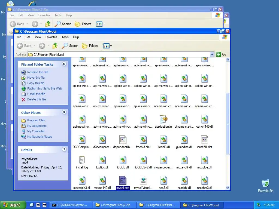Select the mypal.Visual... file icon

click(x=143, y=180)
